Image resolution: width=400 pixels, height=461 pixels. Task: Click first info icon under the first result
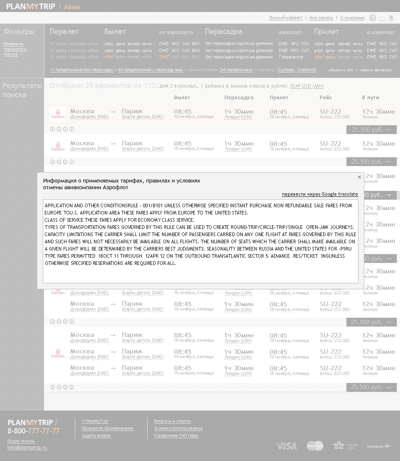52,129
